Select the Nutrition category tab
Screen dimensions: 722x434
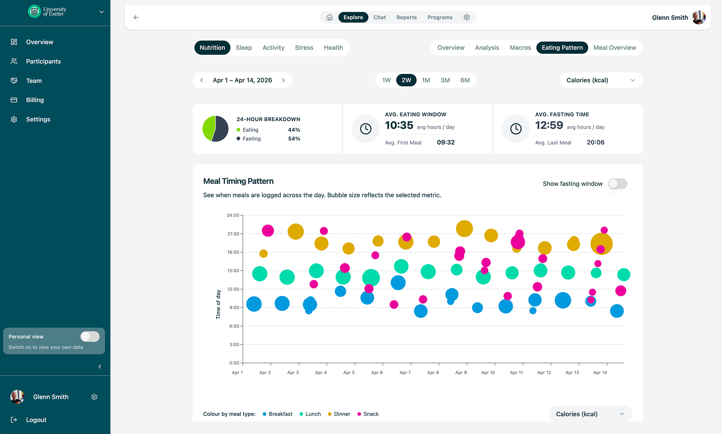[212, 48]
